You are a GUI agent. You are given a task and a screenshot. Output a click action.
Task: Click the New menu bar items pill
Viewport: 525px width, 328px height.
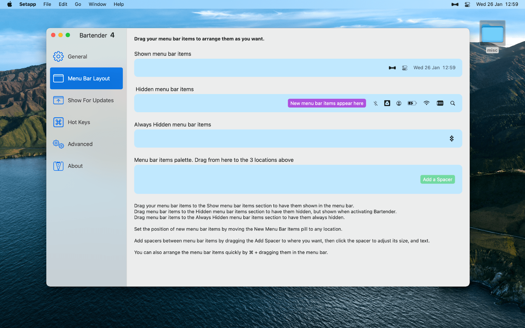tap(327, 103)
